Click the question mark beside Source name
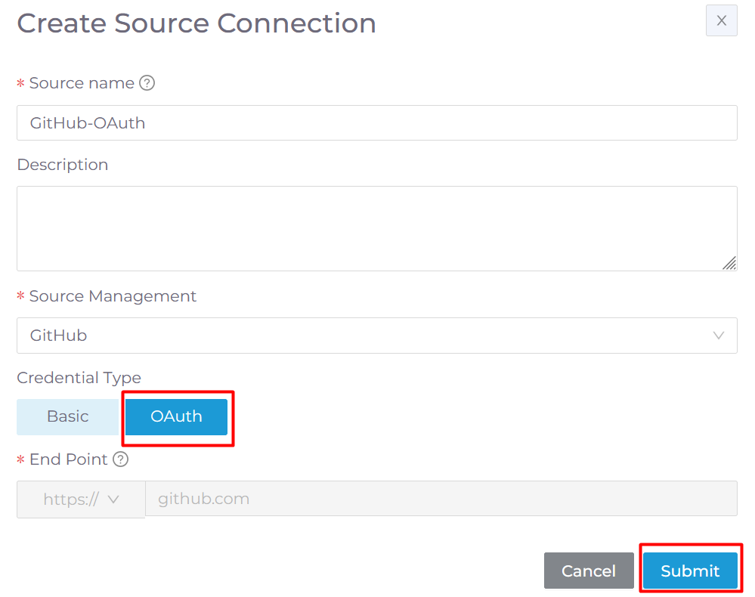The width and height of the screenshot is (755, 597). [x=147, y=82]
